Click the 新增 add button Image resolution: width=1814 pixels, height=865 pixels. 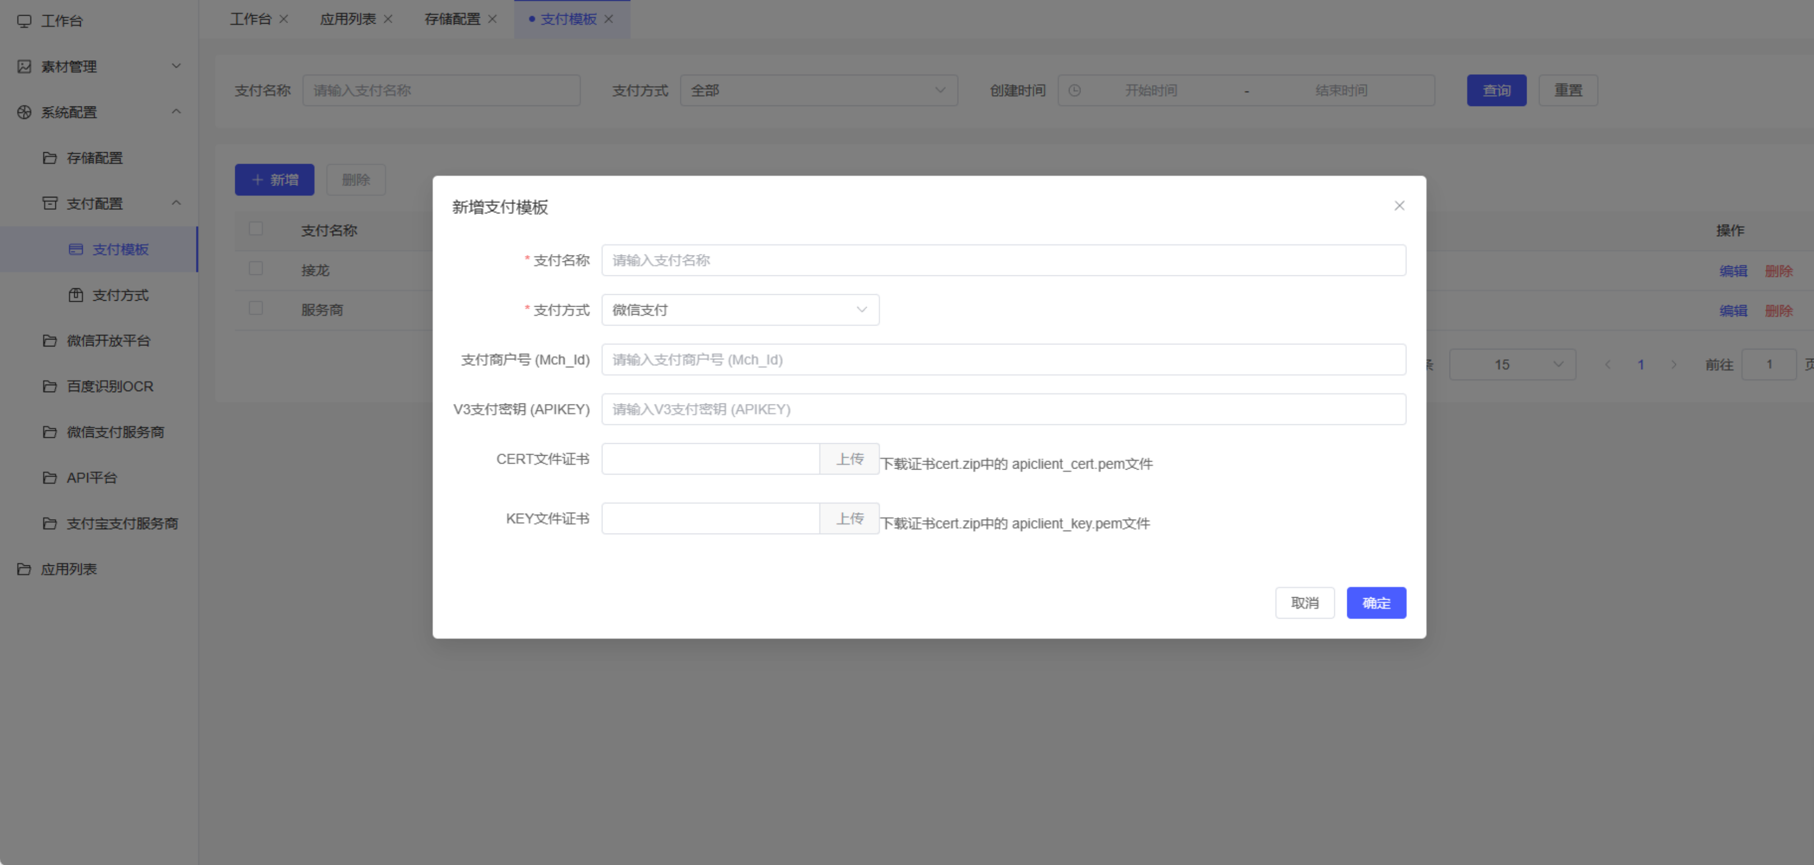point(275,180)
